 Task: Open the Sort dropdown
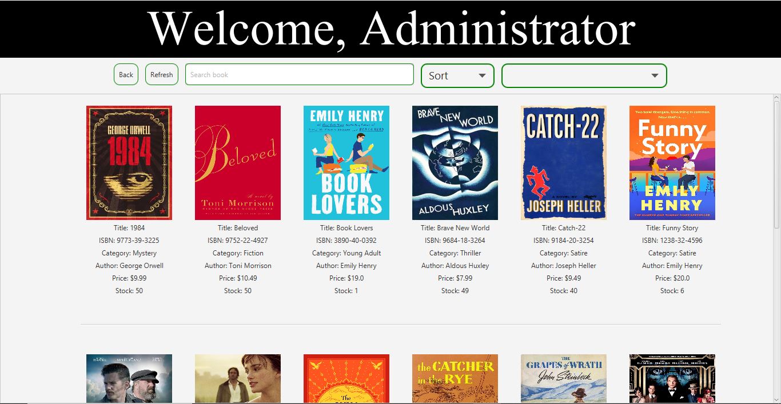pyautogui.click(x=457, y=75)
